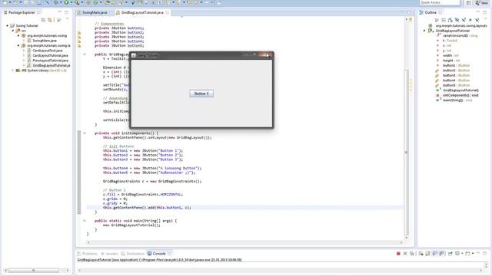
Task: Select initComponents() method in Outline
Action: pyautogui.click(x=460, y=95)
